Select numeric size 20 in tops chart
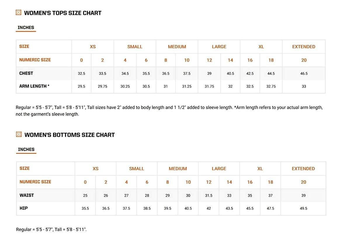 click(x=304, y=60)
